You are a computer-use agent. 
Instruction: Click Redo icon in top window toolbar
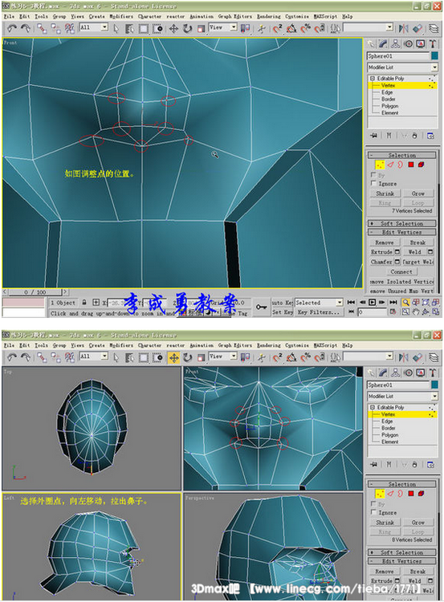coord(26,28)
